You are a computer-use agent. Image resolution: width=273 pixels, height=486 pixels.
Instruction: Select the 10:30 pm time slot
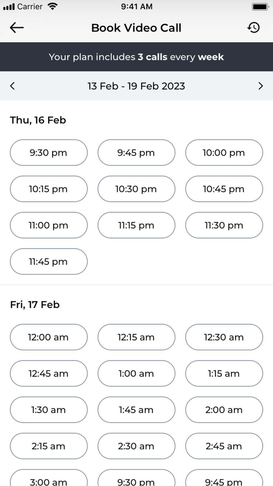point(136,189)
